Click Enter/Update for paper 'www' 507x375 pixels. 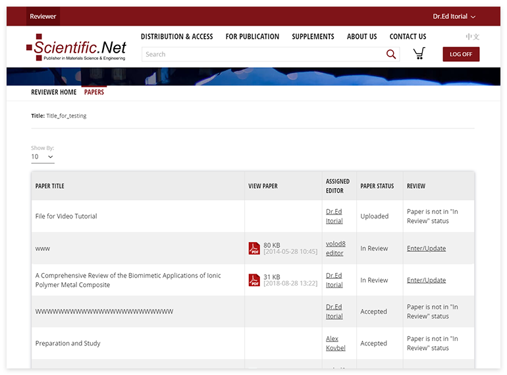coord(426,249)
